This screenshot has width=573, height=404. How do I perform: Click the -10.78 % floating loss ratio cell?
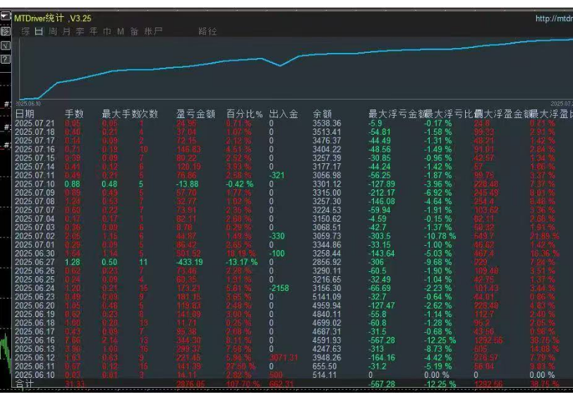(440, 236)
